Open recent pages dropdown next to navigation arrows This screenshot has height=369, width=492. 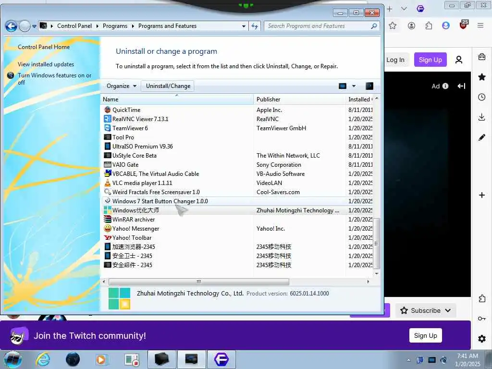34,26
